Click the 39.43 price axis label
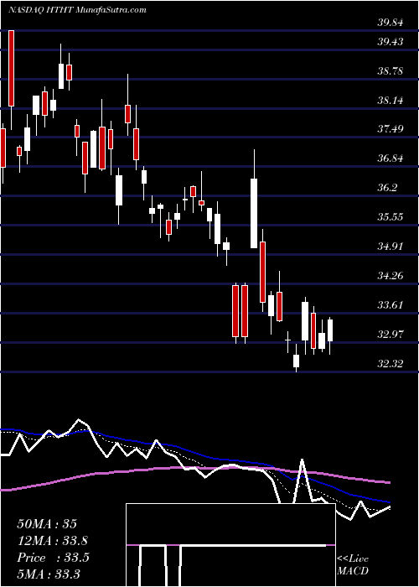 [391, 42]
